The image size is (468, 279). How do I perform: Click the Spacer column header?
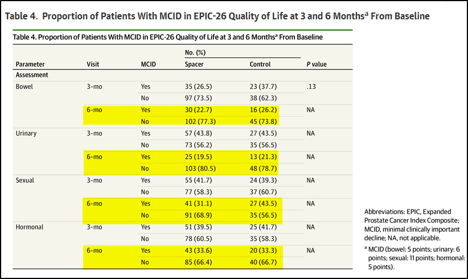(x=194, y=64)
